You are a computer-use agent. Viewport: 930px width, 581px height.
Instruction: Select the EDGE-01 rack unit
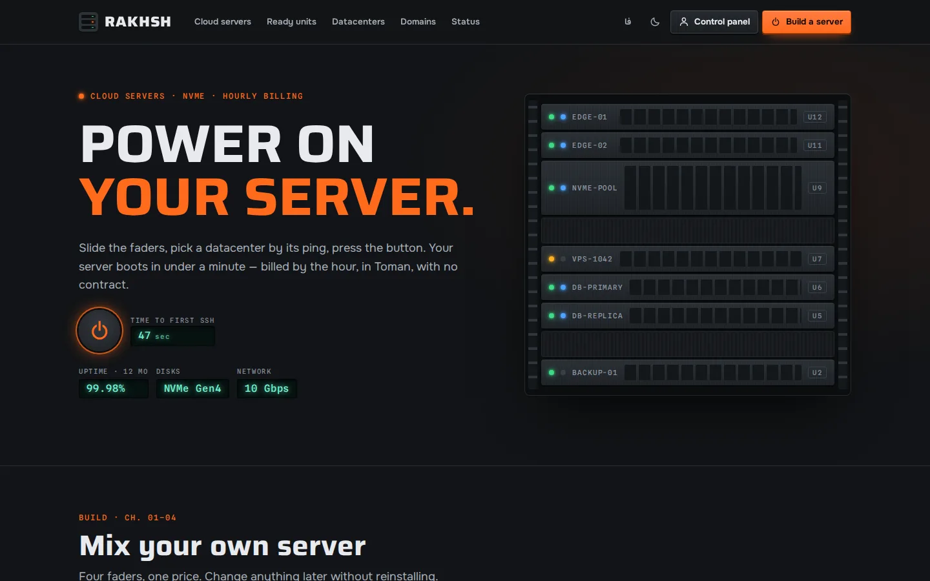tap(688, 117)
